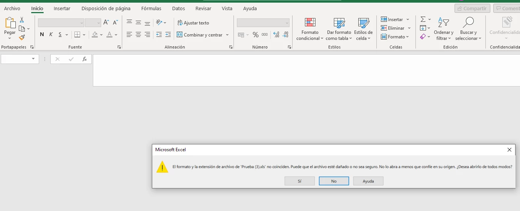Switch to the Fórmulas tab

pos(151,8)
